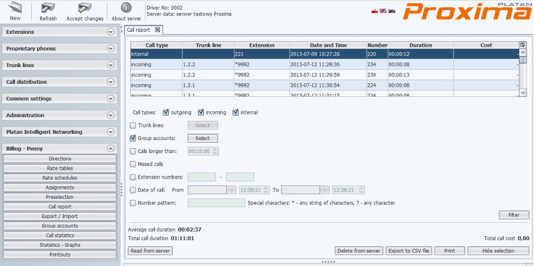The image size is (534, 266).
Task: Click first Extension numbers input field
Action: click(x=202, y=177)
